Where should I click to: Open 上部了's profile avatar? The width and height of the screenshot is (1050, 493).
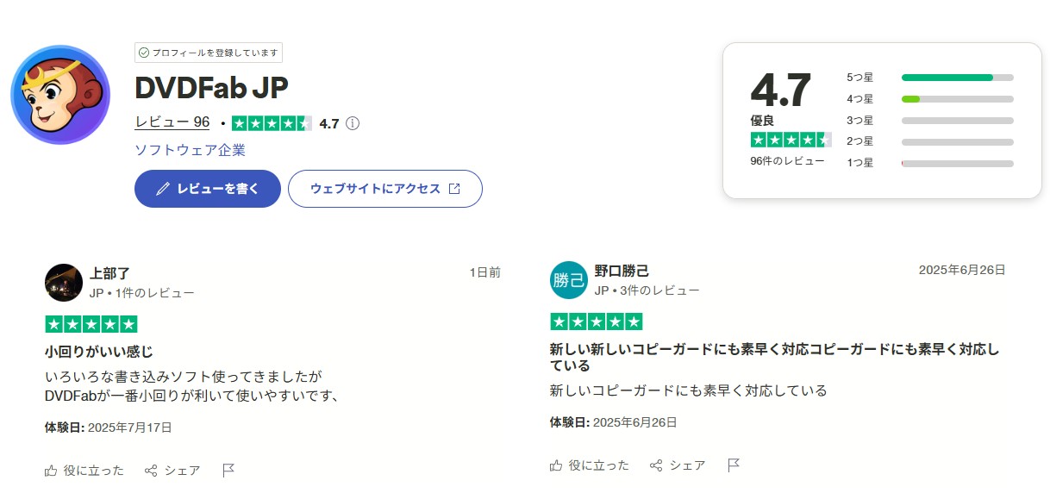point(63,282)
